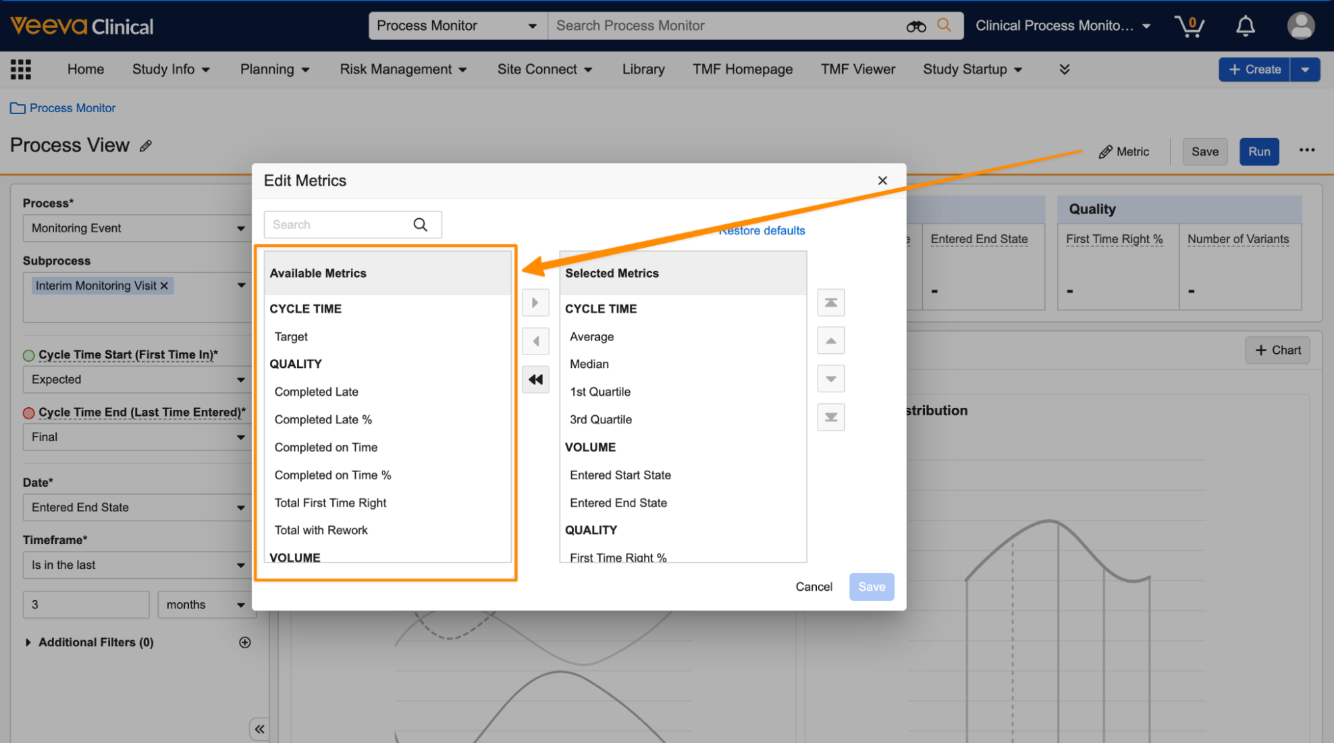Open the Timeframe months dropdown
1334x743 pixels.
click(x=205, y=605)
